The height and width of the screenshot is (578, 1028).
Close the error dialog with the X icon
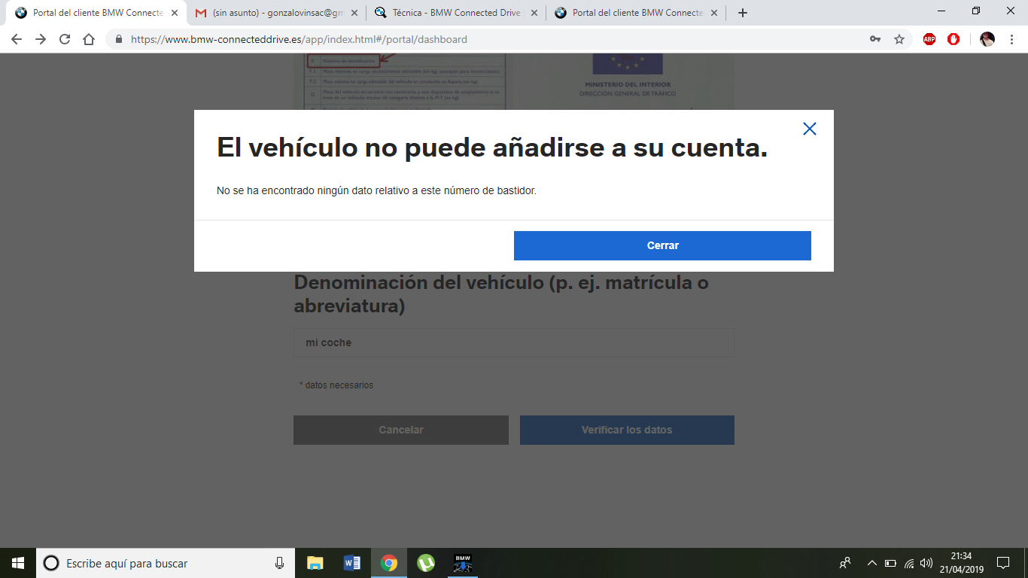coord(810,129)
